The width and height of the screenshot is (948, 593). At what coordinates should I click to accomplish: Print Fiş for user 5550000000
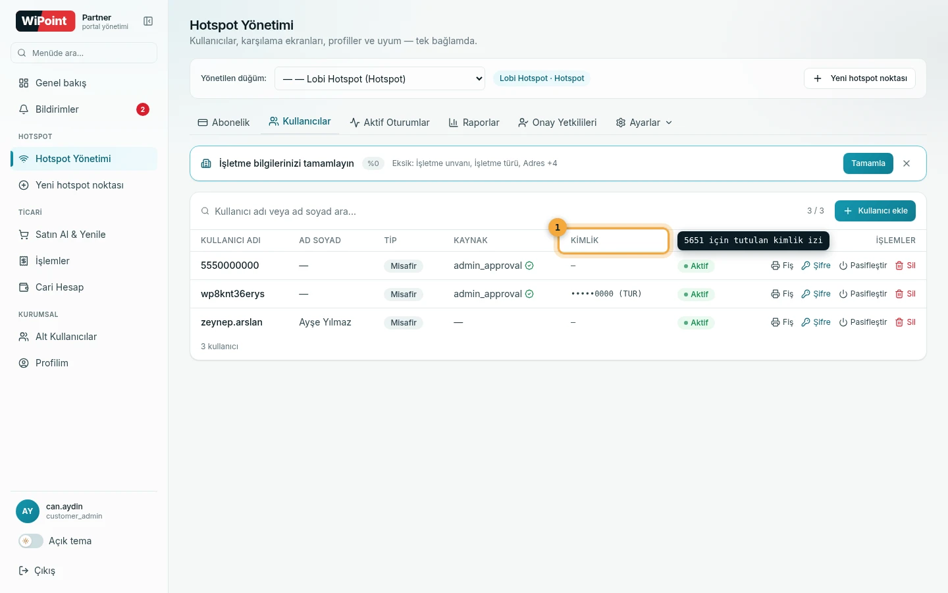[x=782, y=266]
